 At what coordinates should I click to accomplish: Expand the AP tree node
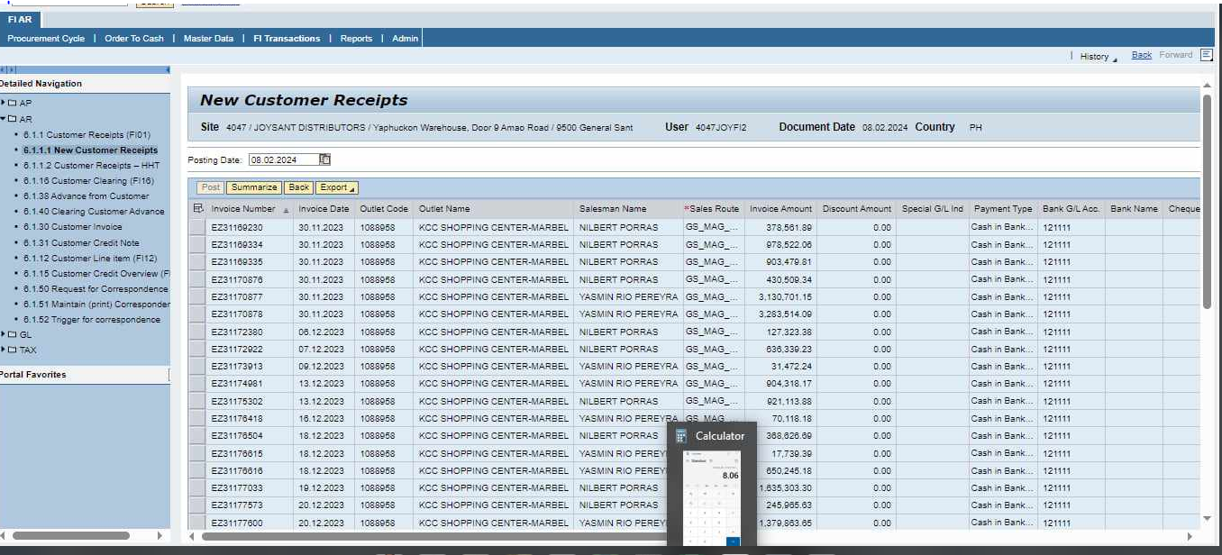4,103
